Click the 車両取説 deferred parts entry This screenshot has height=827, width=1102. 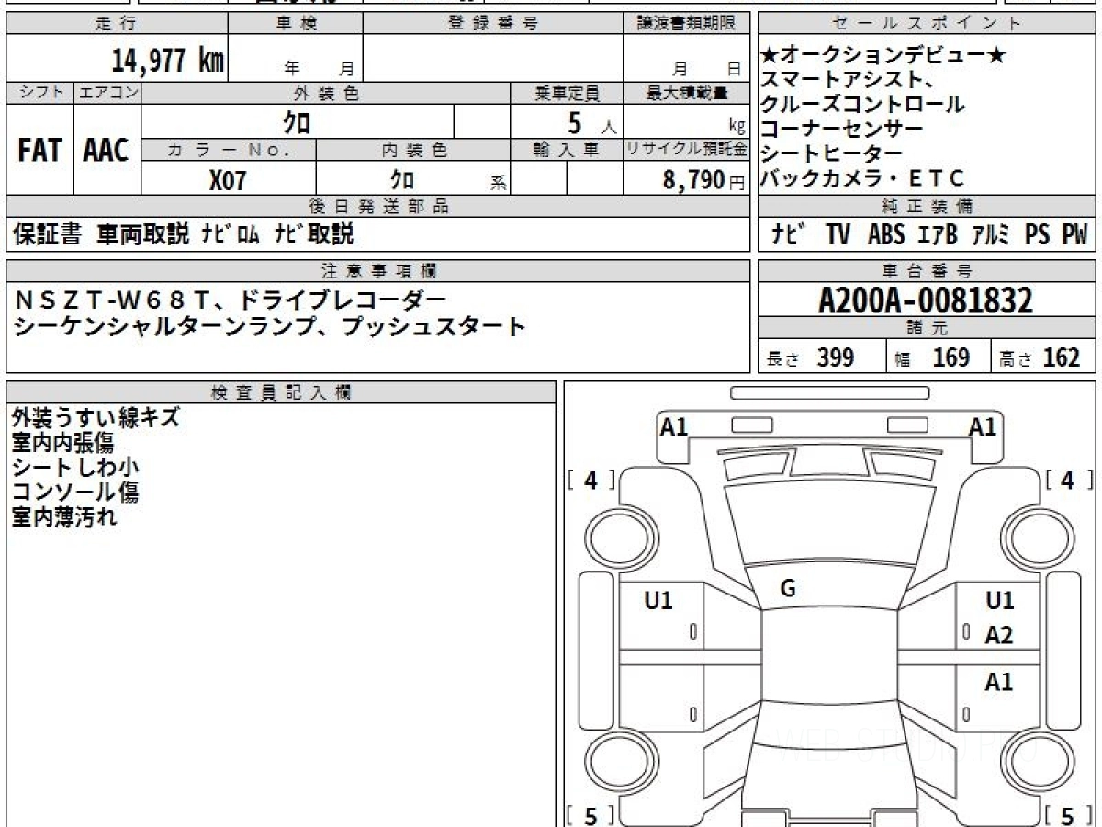pyautogui.click(x=142, y=234)
